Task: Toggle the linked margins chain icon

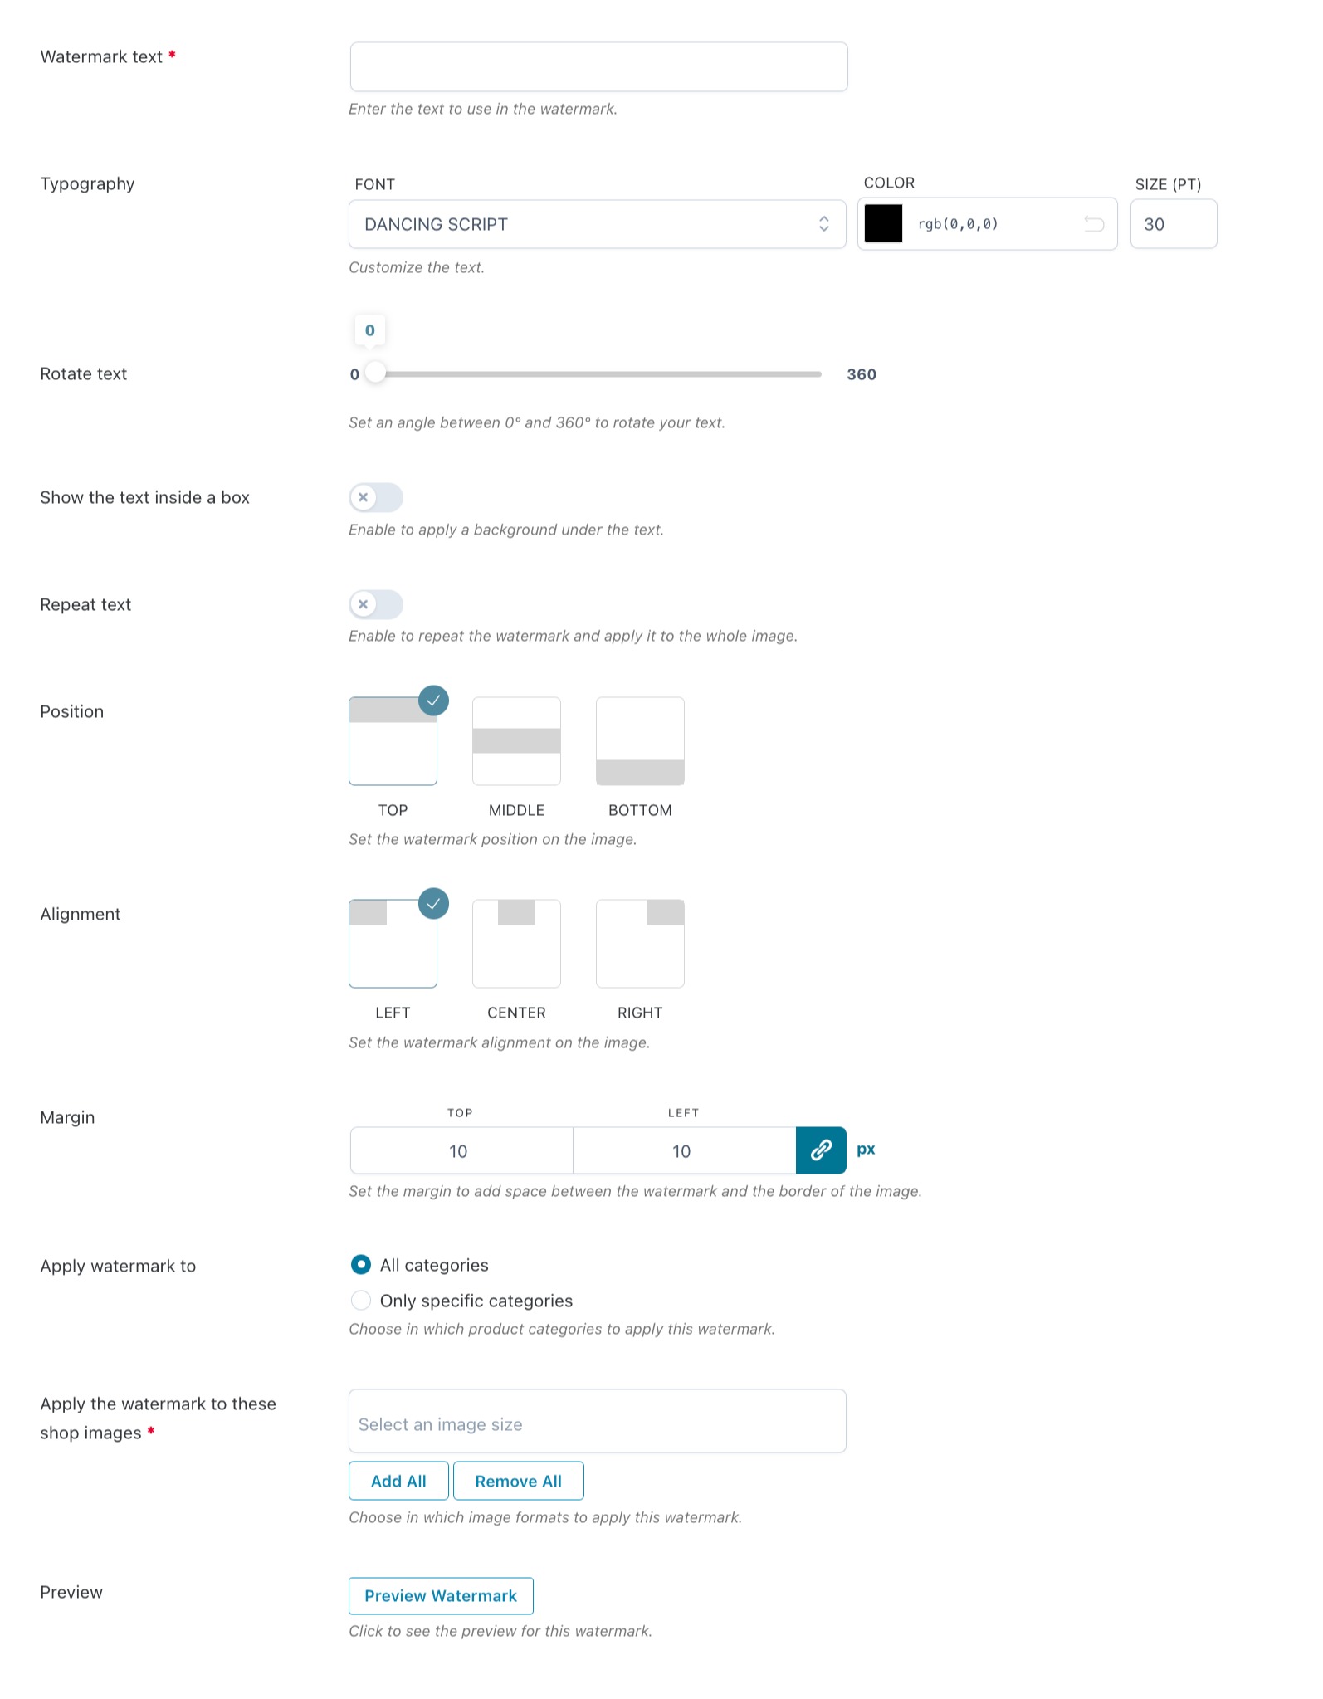Action: click(821, 1150)
